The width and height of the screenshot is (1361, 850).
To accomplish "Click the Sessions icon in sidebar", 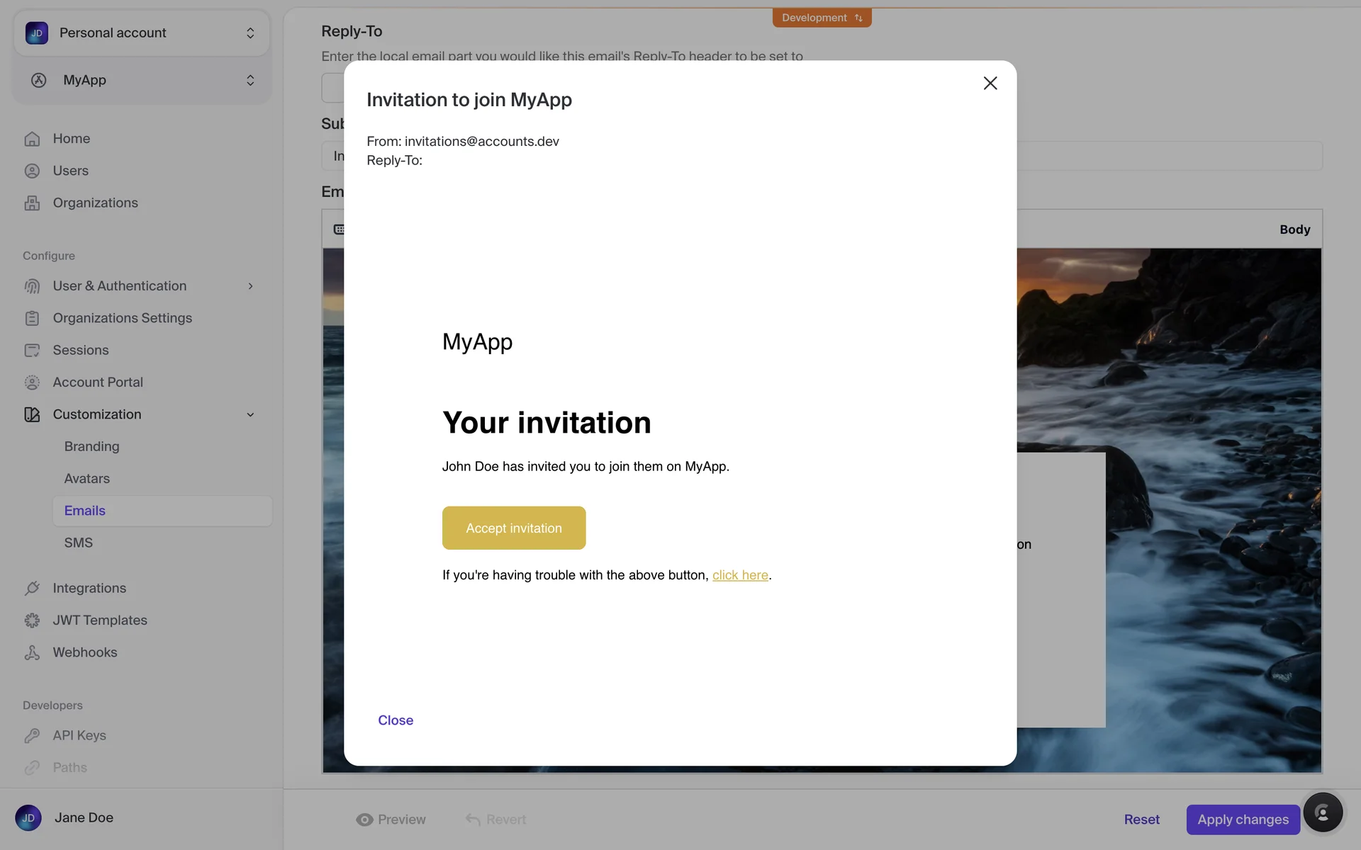I will click(32, 350).
